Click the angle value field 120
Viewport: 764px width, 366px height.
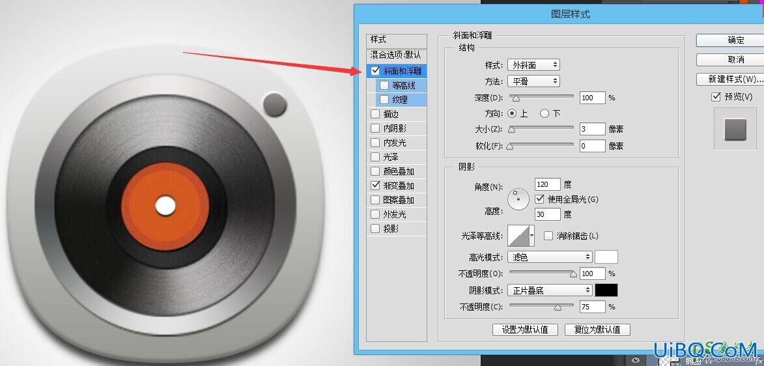click(548, 184)
